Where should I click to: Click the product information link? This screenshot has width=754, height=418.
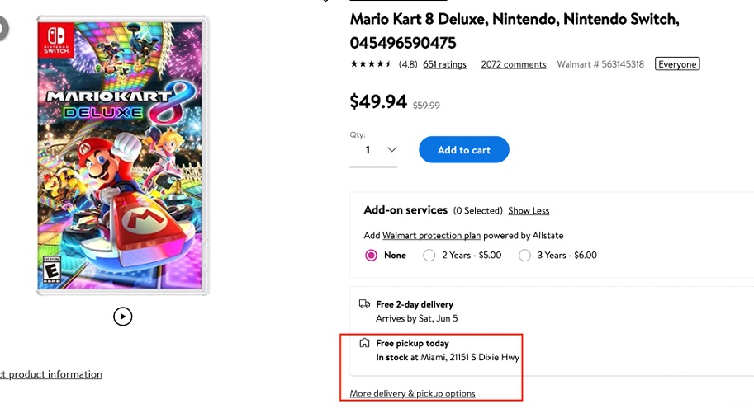coord(51,374)
